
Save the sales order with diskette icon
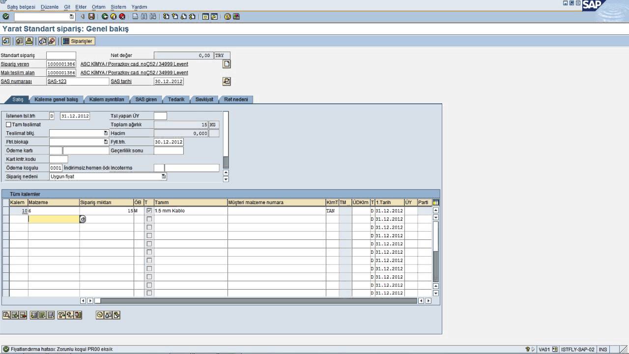click(x=91, y=17)
